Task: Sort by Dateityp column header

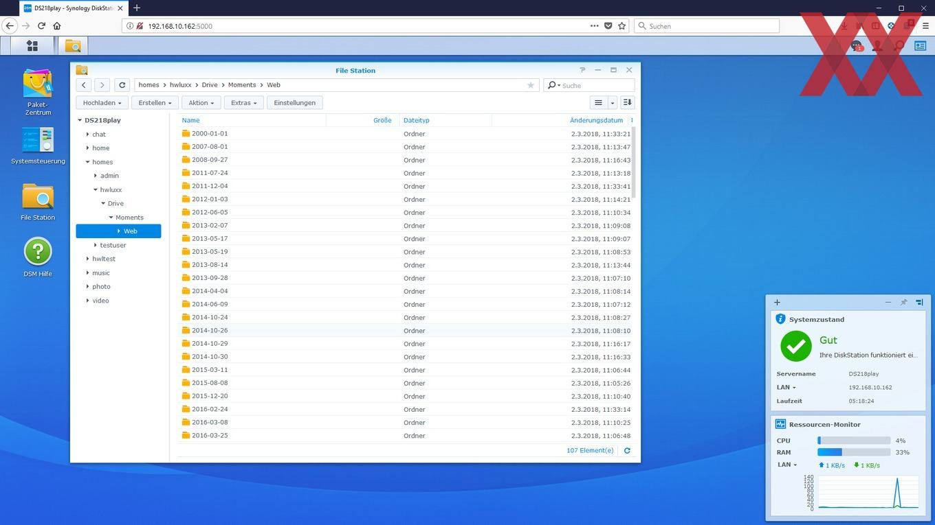Action: point(417,120)
